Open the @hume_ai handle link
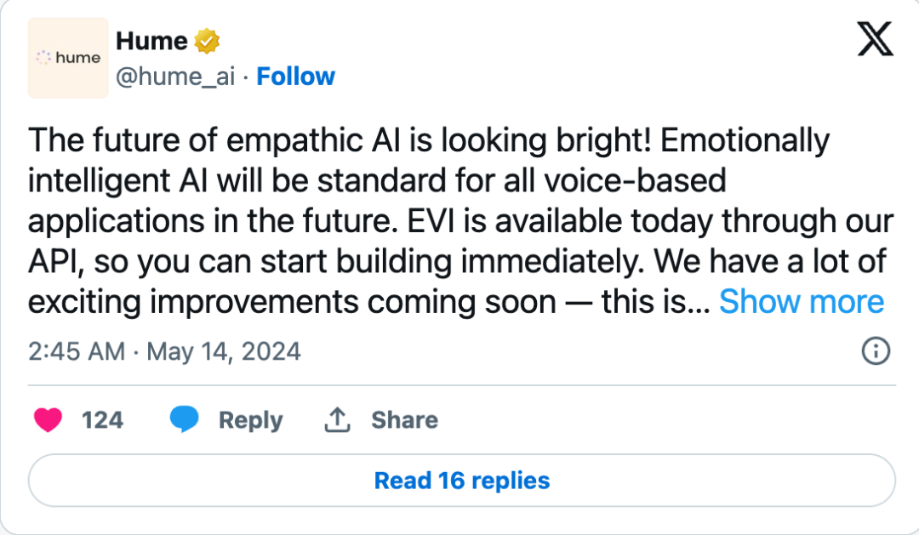Screen dimensions: 919x535 point(174,77)
